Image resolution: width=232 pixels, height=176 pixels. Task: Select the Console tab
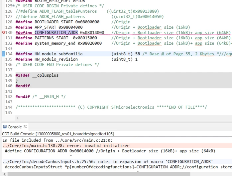pos(15,127)
